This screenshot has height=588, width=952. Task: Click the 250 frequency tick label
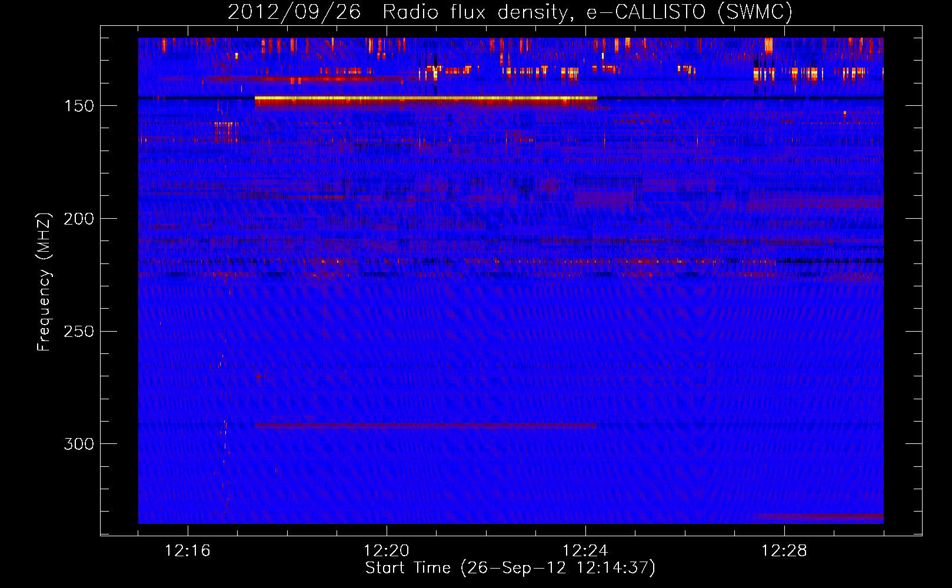79,331
